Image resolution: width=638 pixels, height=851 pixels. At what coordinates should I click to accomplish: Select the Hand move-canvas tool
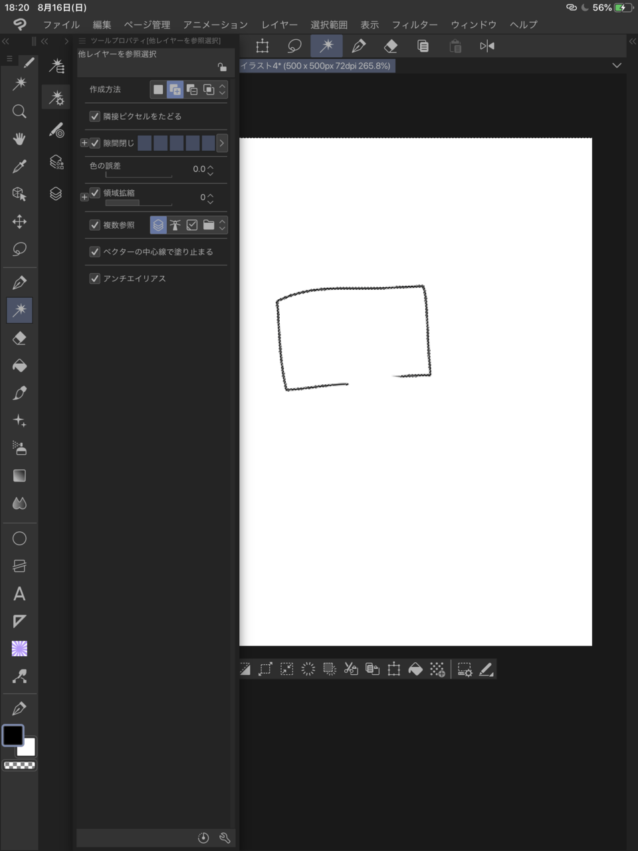point(19,138)
